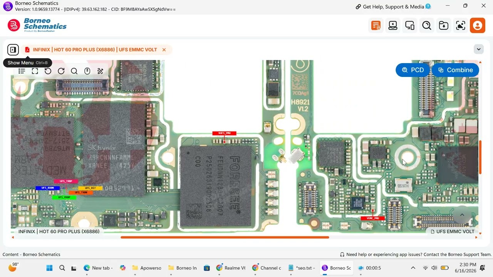Click the INFINIX HOT 60 PRO PLUS footer caption
This screenshot has height=277, width=493.
click(59, 232)
